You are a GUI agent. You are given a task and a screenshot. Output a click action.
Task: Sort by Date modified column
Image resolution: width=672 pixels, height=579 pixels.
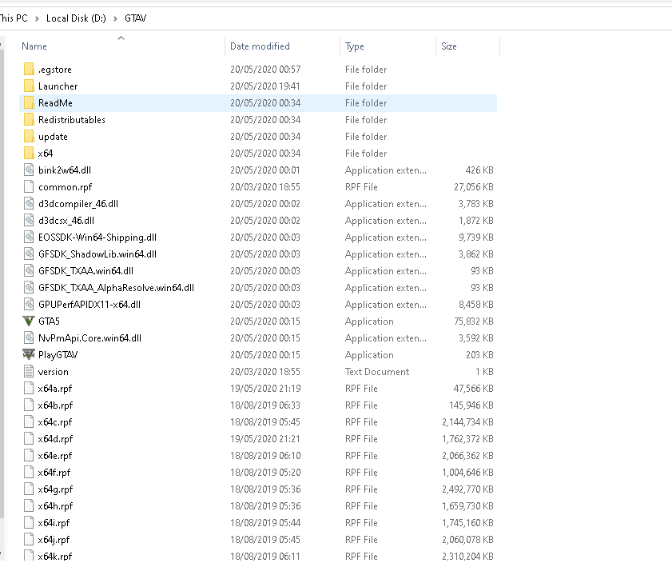[x=260, y=46]
